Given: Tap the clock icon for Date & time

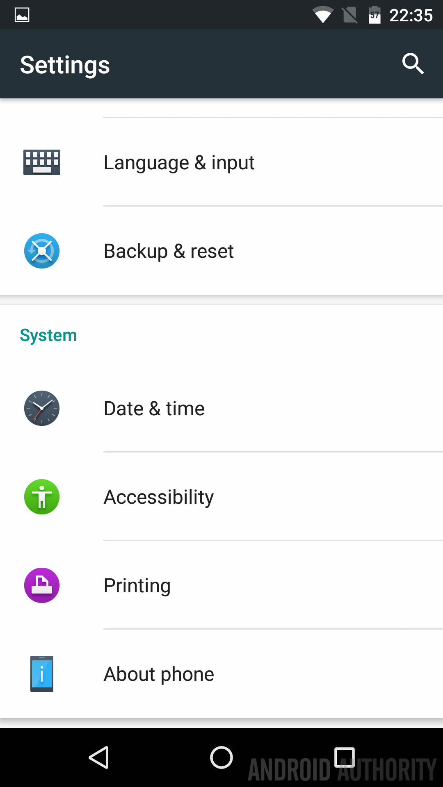Looking at the screenshot, I should coord(42,408).
